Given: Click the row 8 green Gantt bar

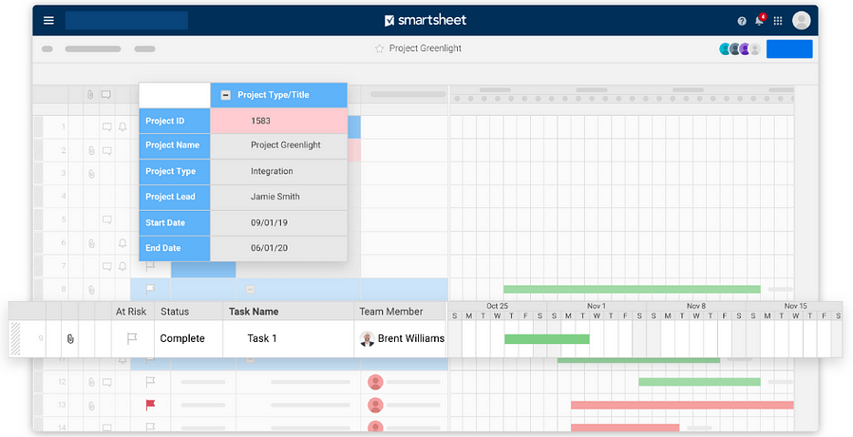Looking at the screenshot, I should click(632, 289).
